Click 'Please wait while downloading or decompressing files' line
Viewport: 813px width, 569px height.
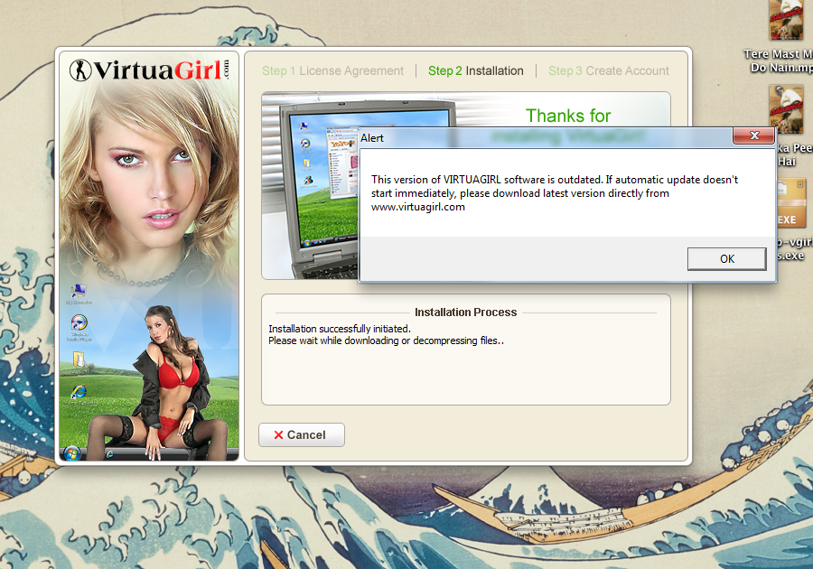click(x=387, y=340)
